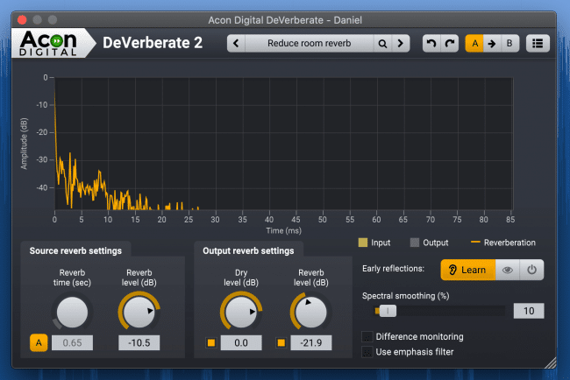The width and height of the screenshot is (570, 380).
Task: Click the Dry level knob
Action: (x=241, y=312)
